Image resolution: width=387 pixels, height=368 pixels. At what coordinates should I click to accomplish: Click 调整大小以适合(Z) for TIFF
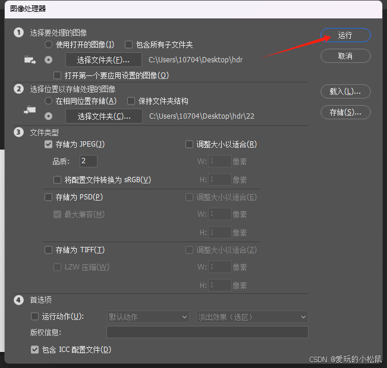click(189, 250)
